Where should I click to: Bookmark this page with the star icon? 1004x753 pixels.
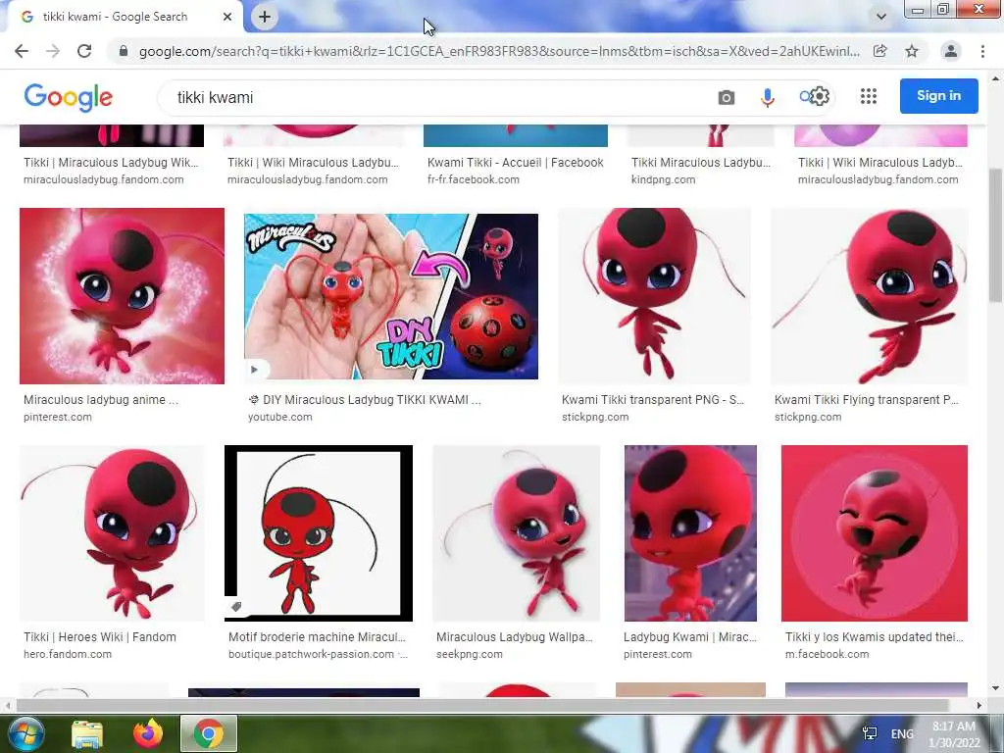(x=912, y=51)
